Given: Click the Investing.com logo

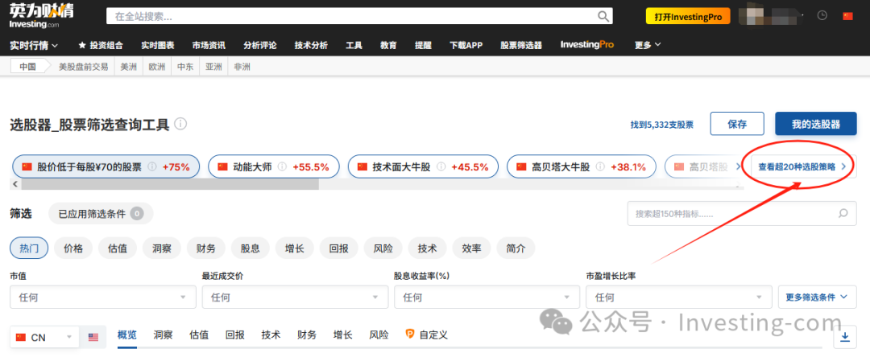Looking at the screenshot, I should pos(39,15).
